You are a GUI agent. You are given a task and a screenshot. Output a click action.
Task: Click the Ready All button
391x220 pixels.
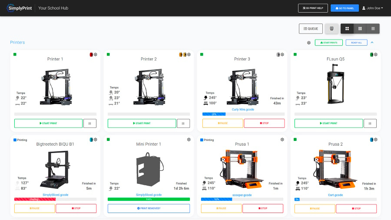pyautogui.click(x=356, y=43)
